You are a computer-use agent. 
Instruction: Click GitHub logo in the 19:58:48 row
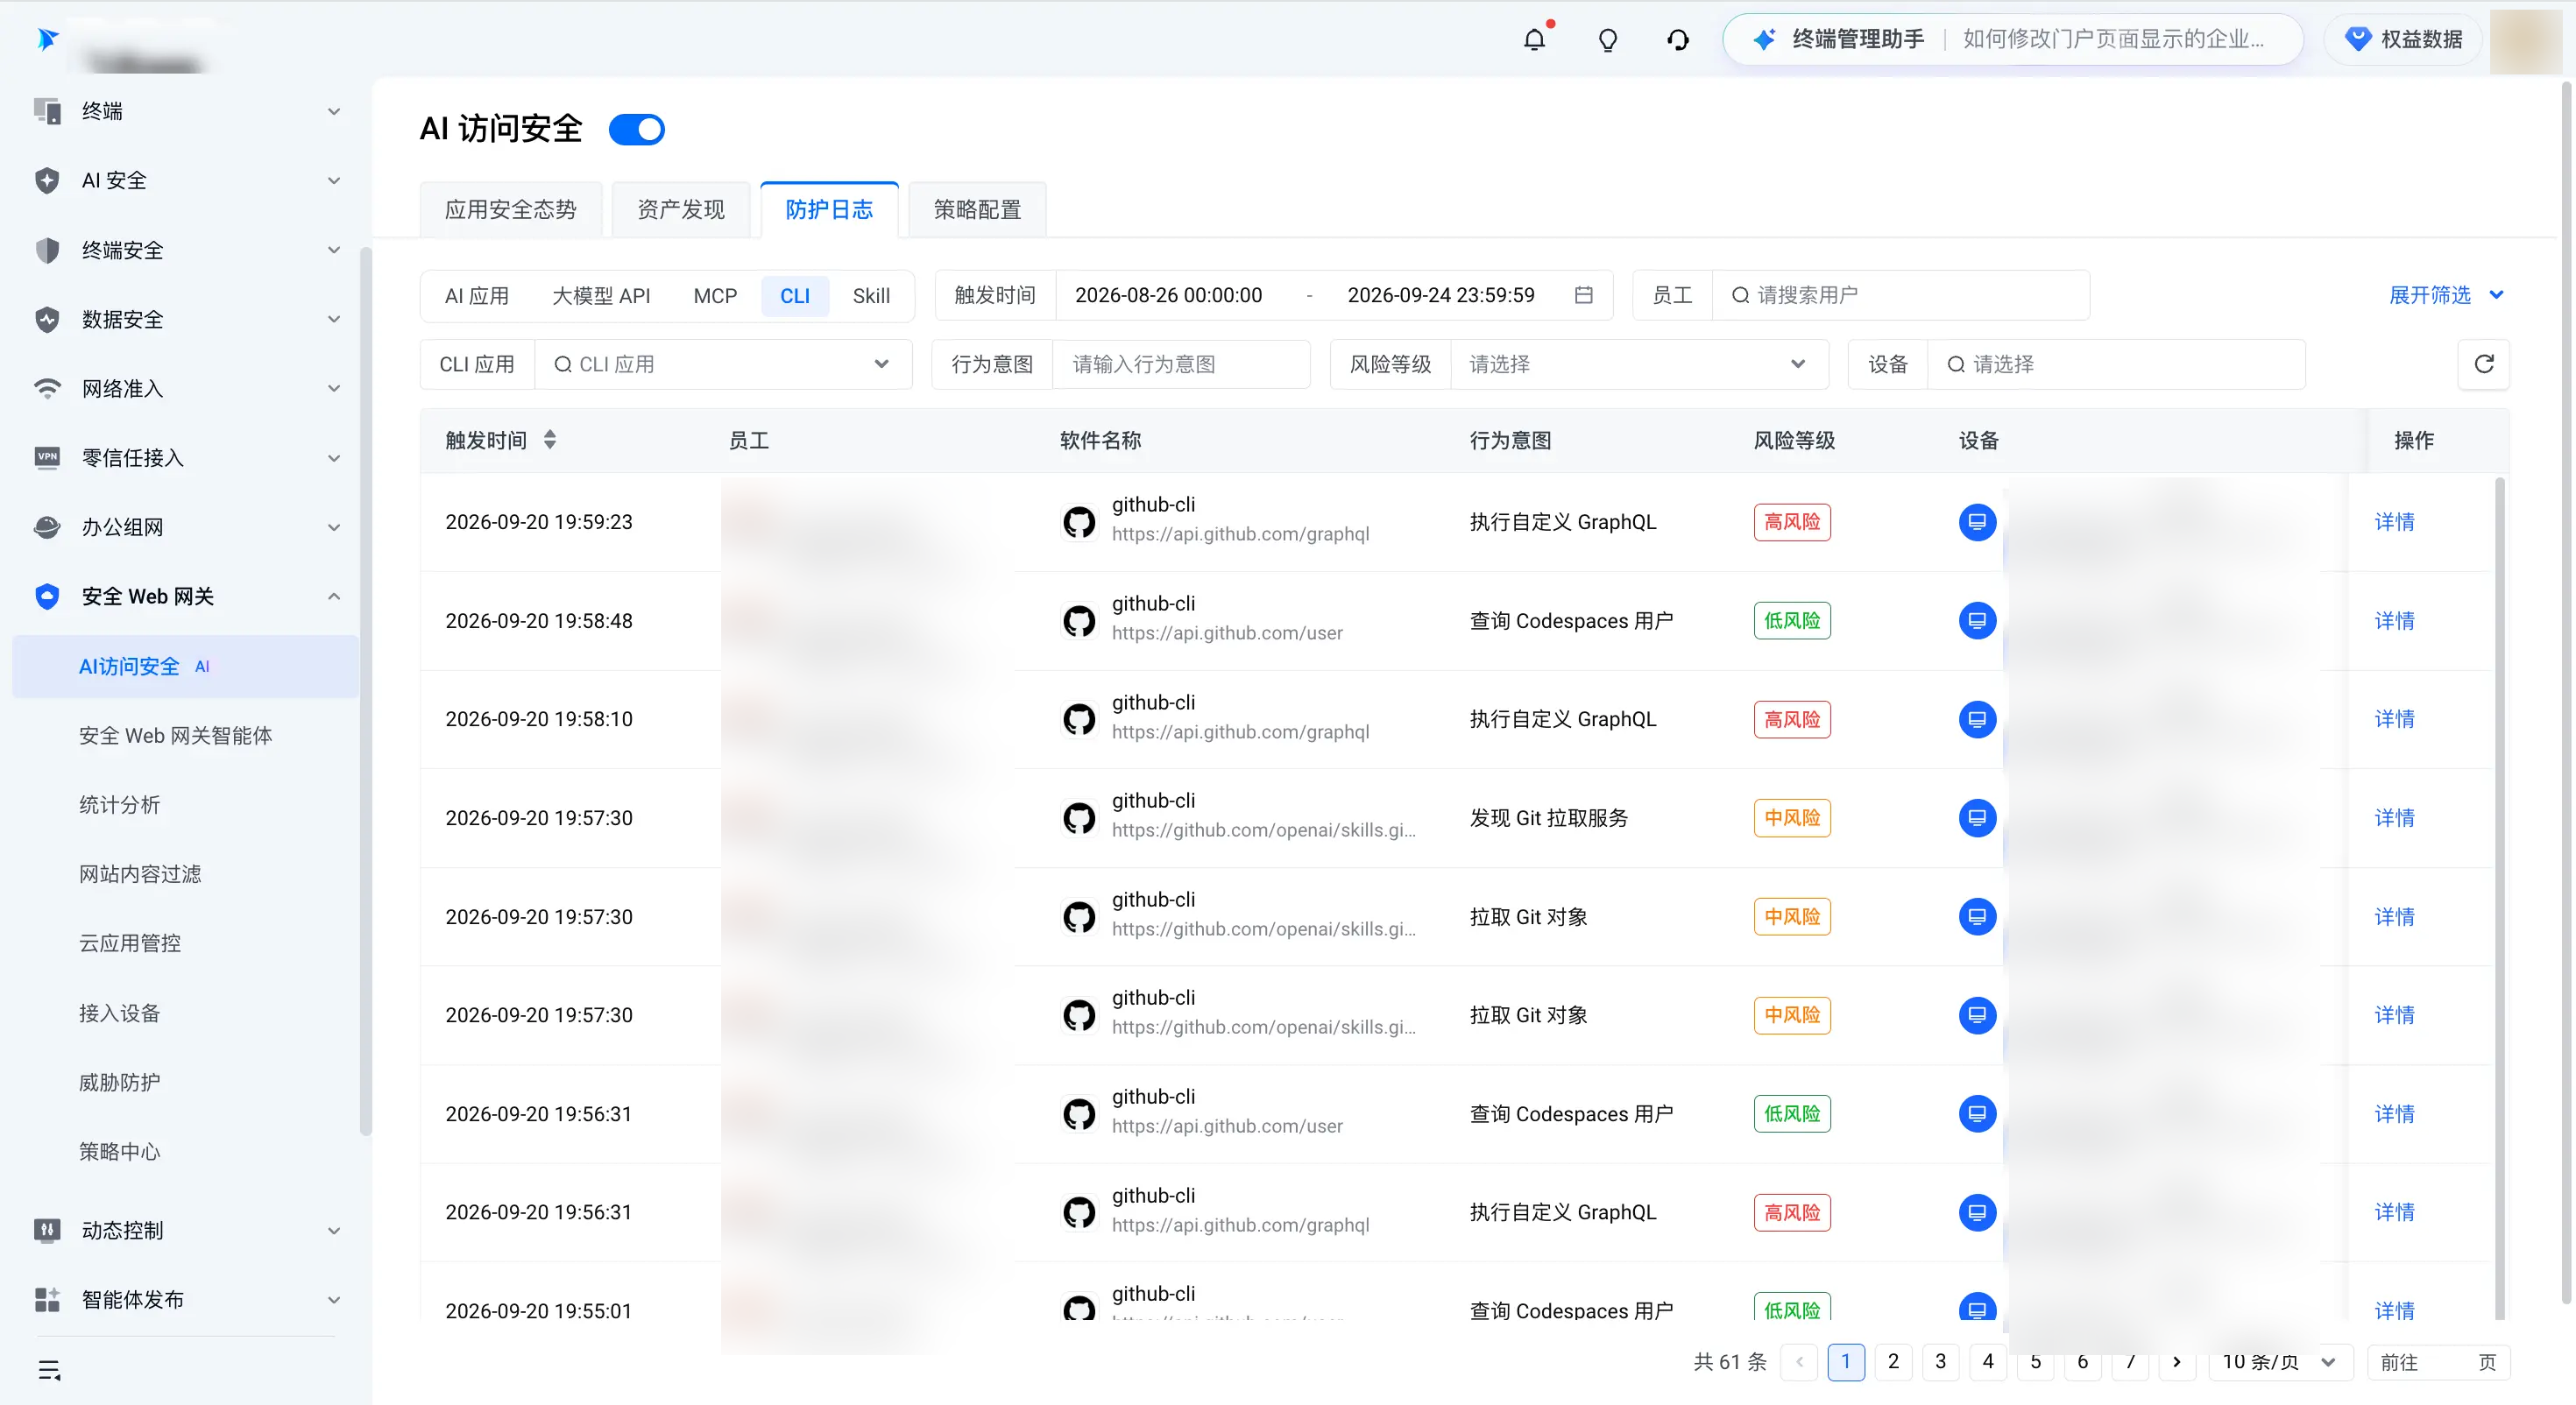tap(1078, 621)
